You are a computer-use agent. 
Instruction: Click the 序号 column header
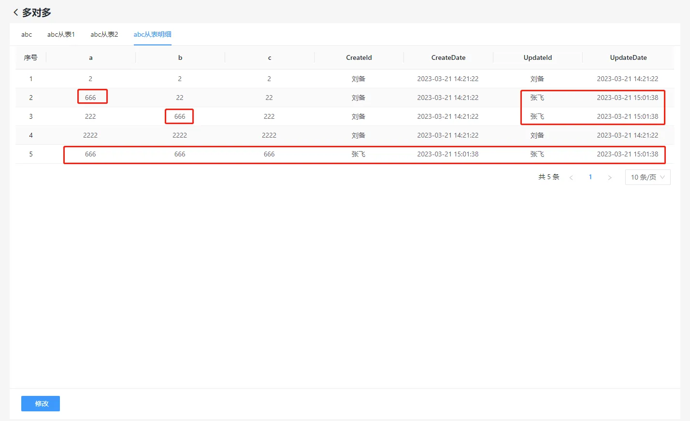point(30,57)
